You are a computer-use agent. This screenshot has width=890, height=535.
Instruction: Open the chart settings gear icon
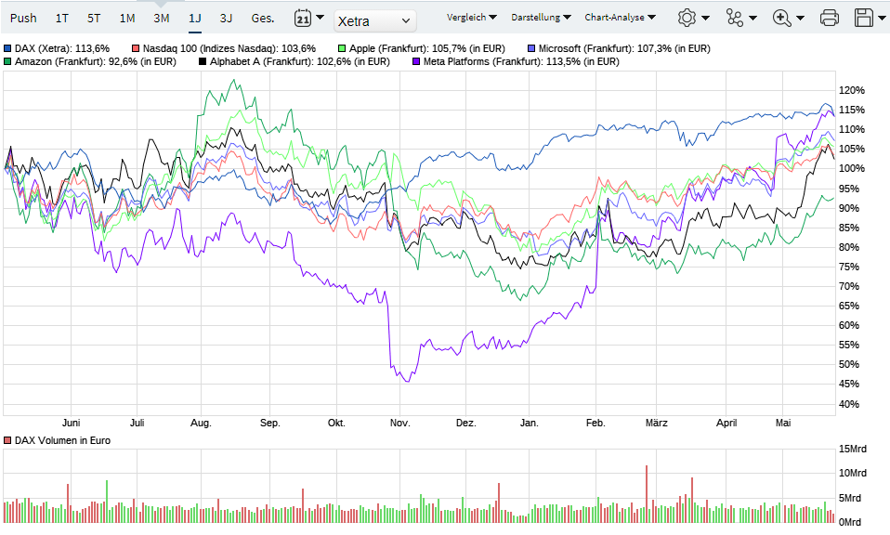pyautogui.click(x=686, y=16)
